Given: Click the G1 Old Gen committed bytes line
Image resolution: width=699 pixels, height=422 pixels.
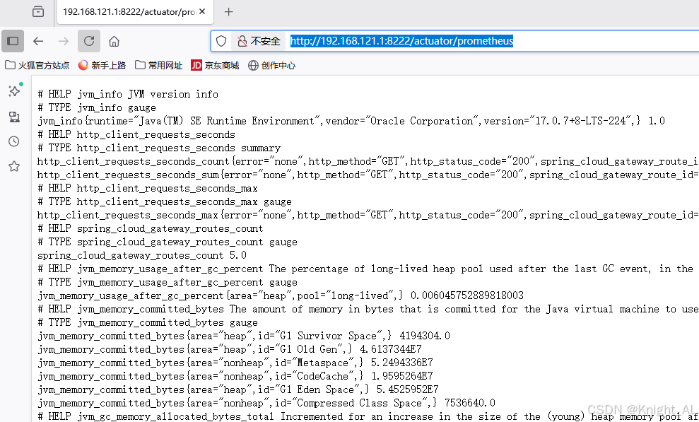Looking at the screenshot, I should click(x=230, y=349).
